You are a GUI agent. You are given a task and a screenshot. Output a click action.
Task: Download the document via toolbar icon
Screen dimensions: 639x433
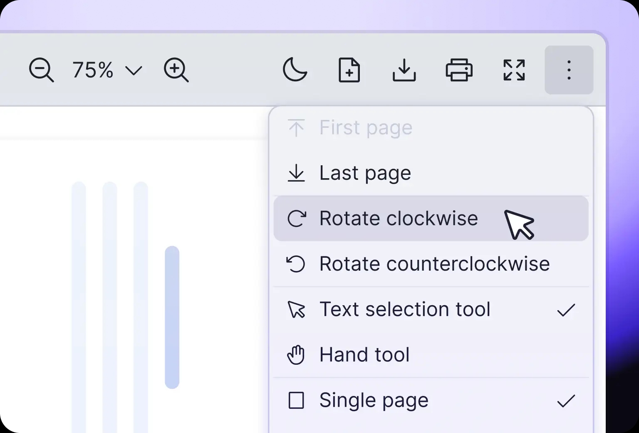404,70
